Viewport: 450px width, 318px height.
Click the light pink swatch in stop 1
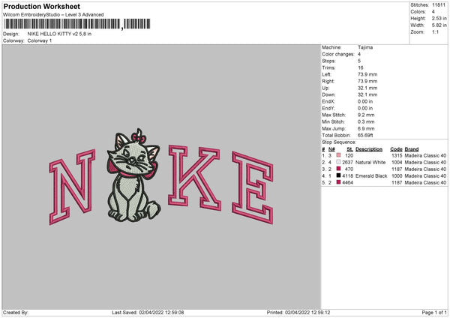coord(339,155)
